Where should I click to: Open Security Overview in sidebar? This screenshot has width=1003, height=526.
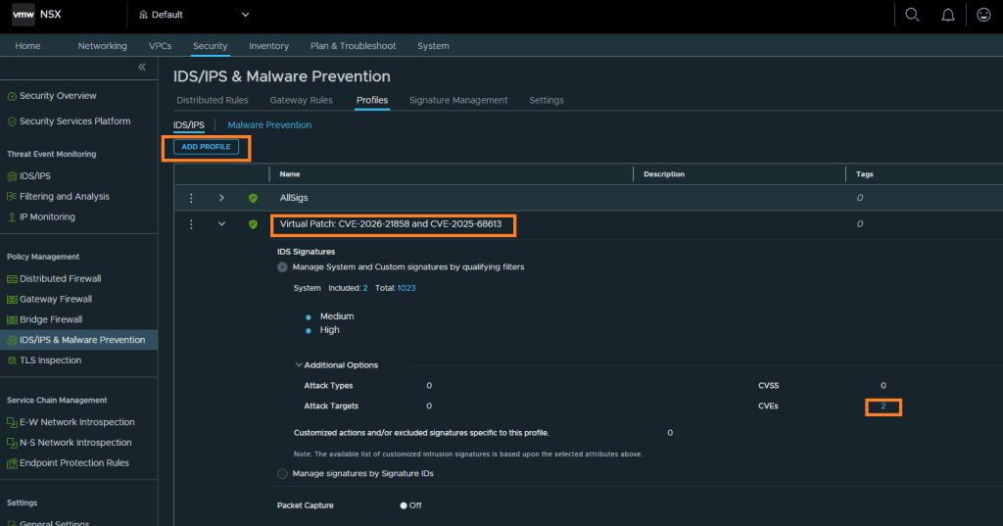pyautogui.click(x=58, y=96)
